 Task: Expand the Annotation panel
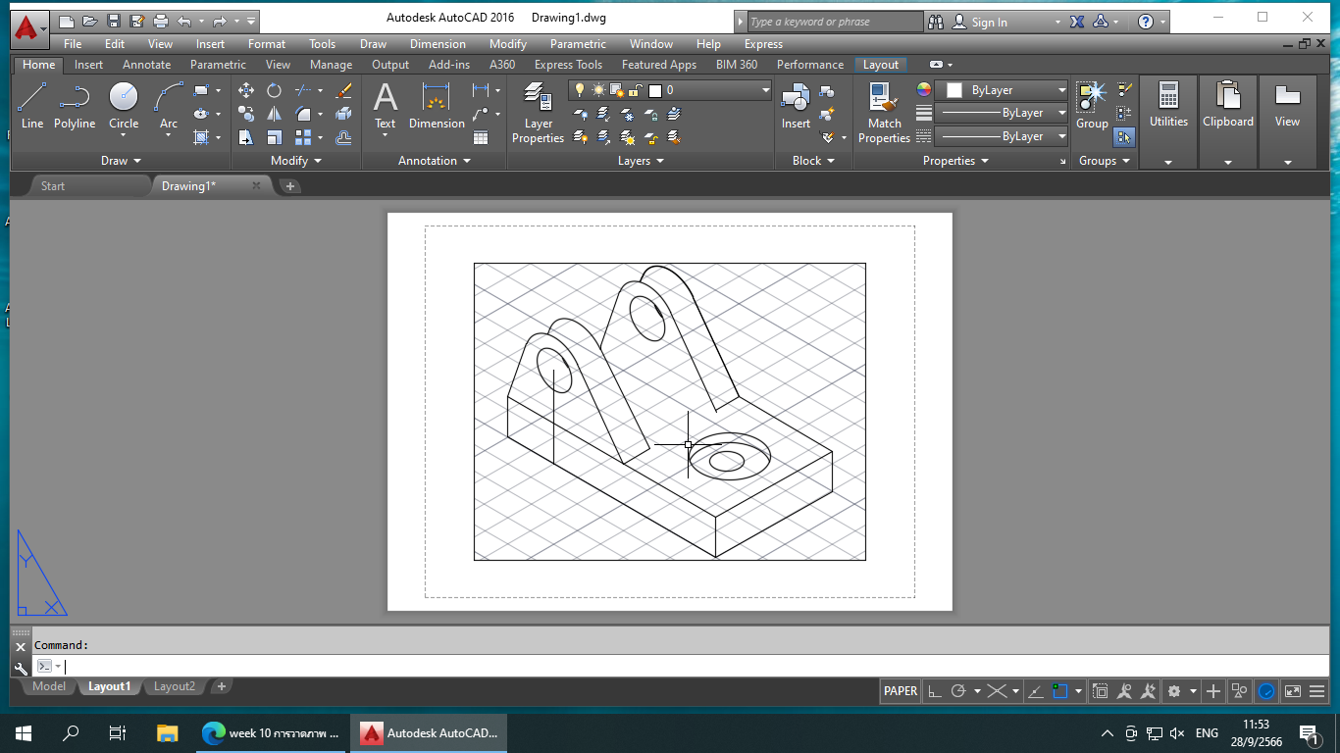coord(434,161)
